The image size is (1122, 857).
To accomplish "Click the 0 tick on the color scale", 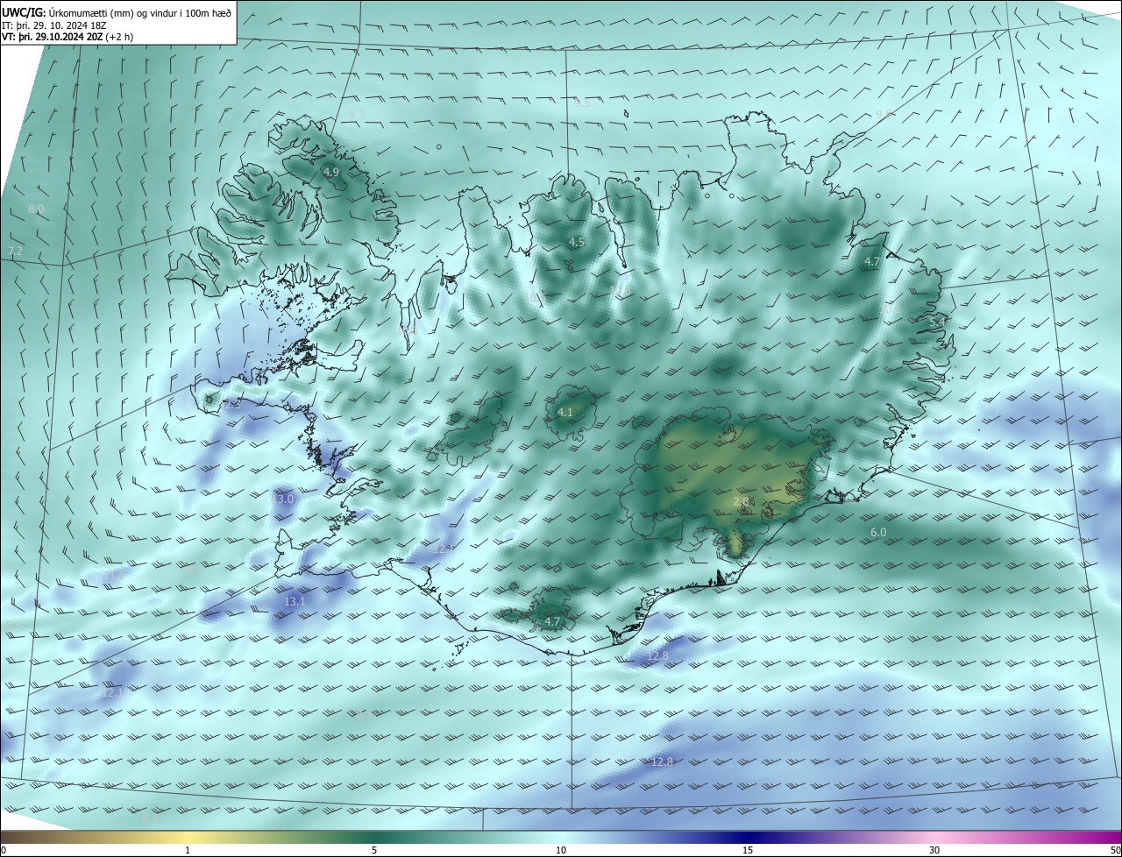I will (x=4, y=851).
